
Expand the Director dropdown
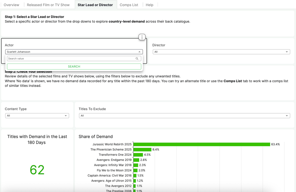point(287,52)
